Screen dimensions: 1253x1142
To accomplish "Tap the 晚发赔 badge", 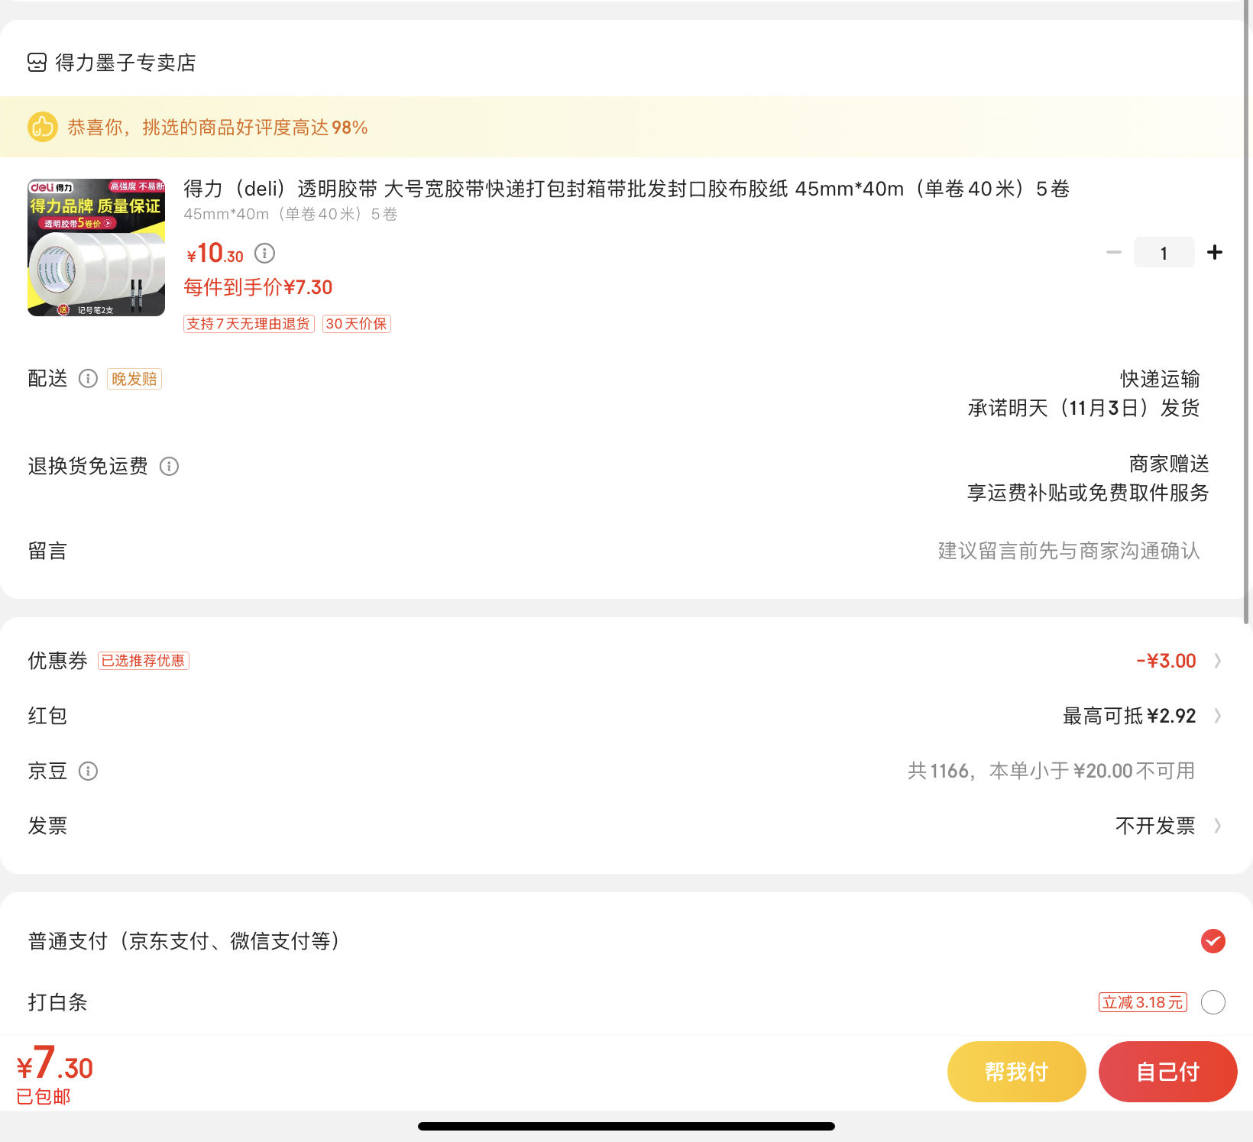I will pos(134,379).
